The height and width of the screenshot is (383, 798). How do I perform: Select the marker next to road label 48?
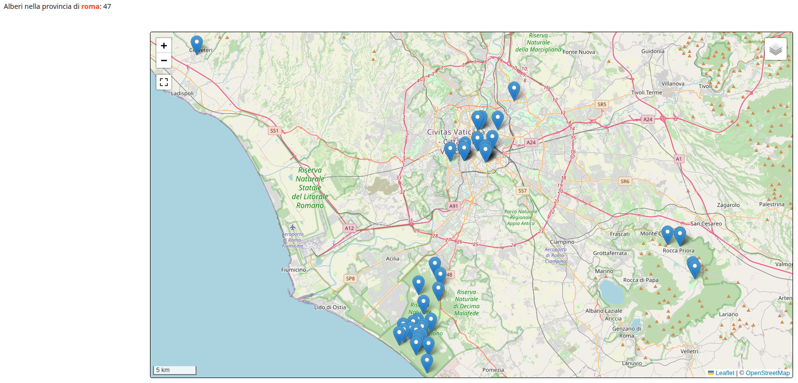(x=440, y=276)
